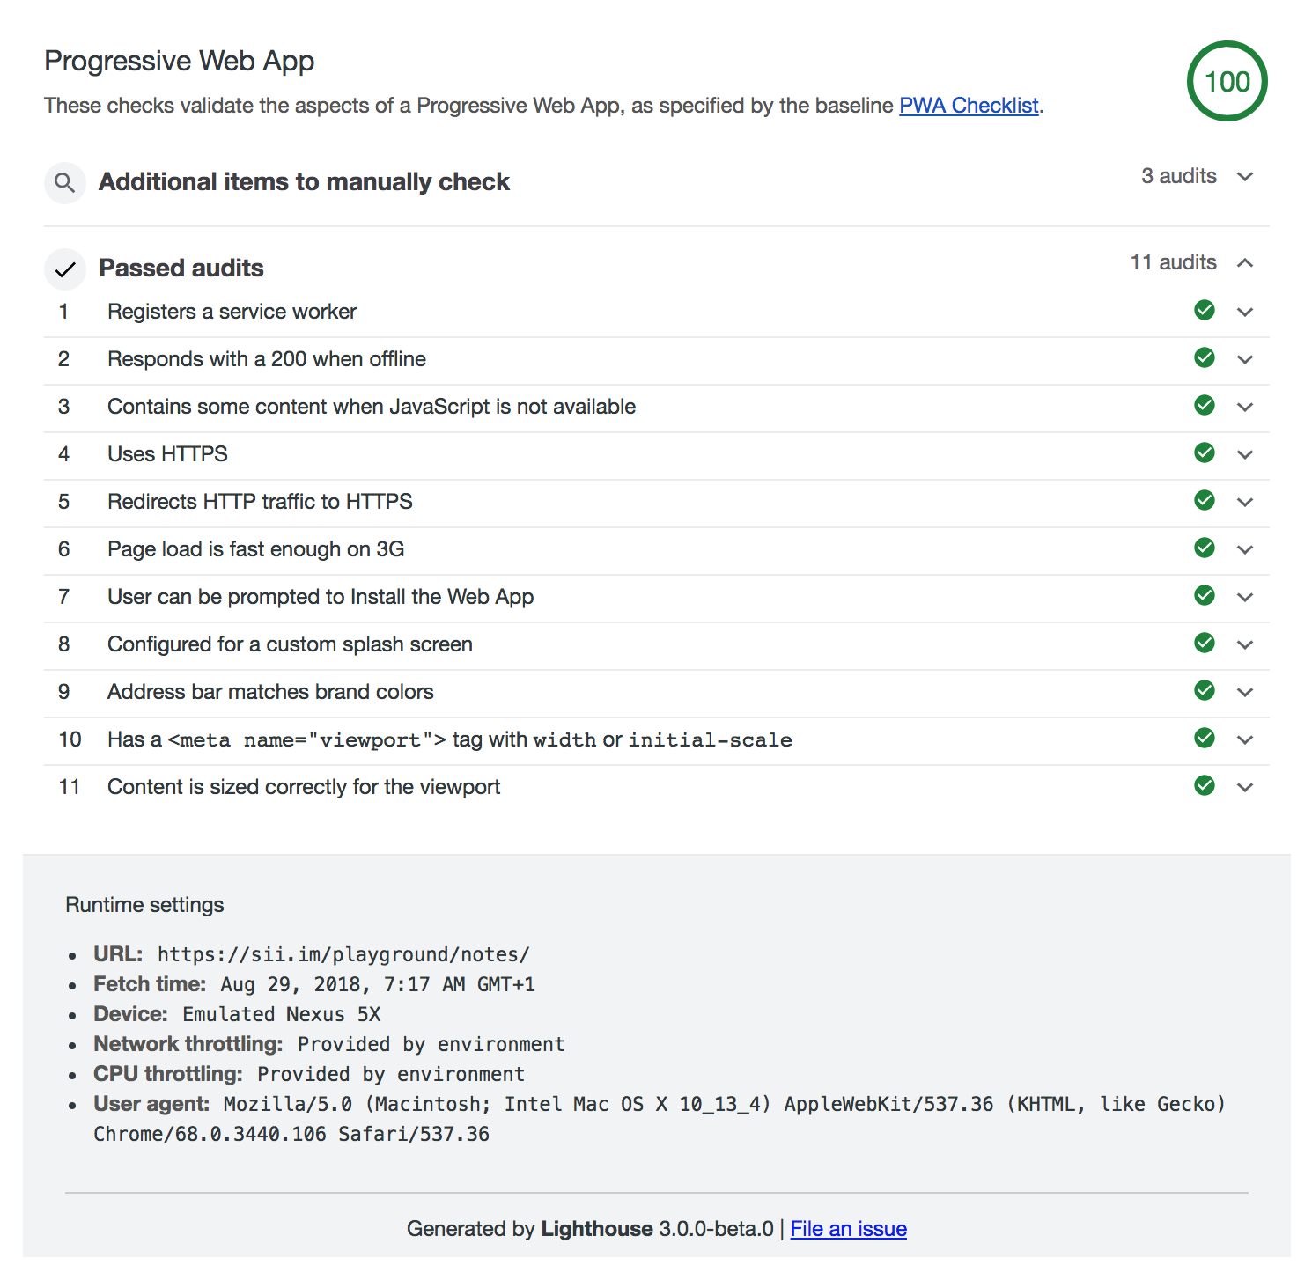Click the File an issue link

pyautogui.click(x=848, y=1229)
